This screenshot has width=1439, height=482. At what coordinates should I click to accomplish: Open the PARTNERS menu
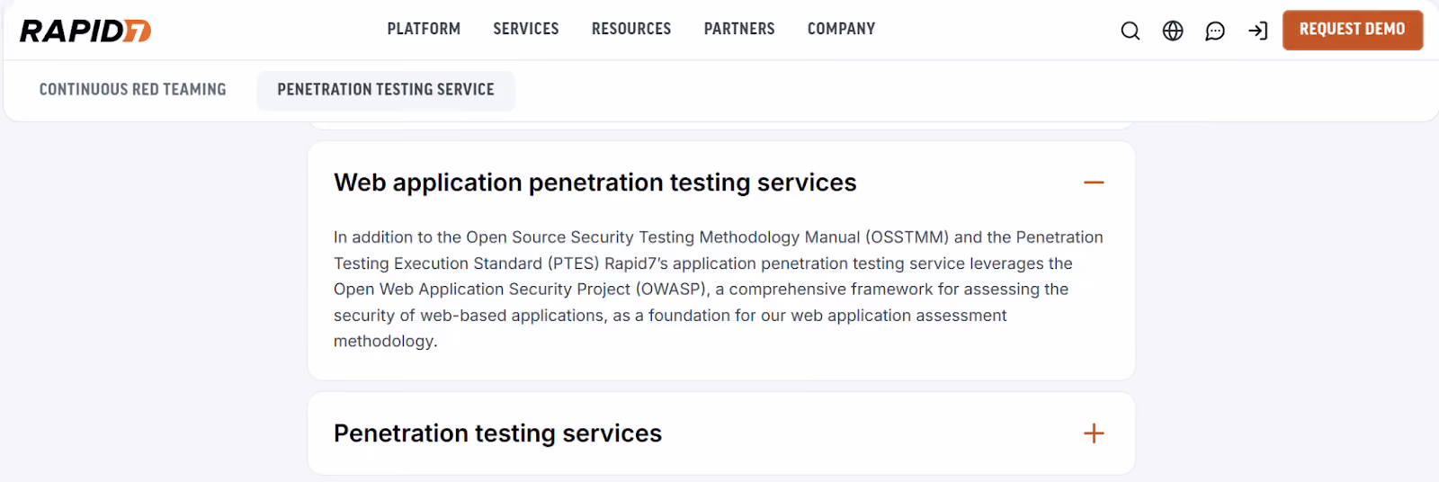point(739,29)
